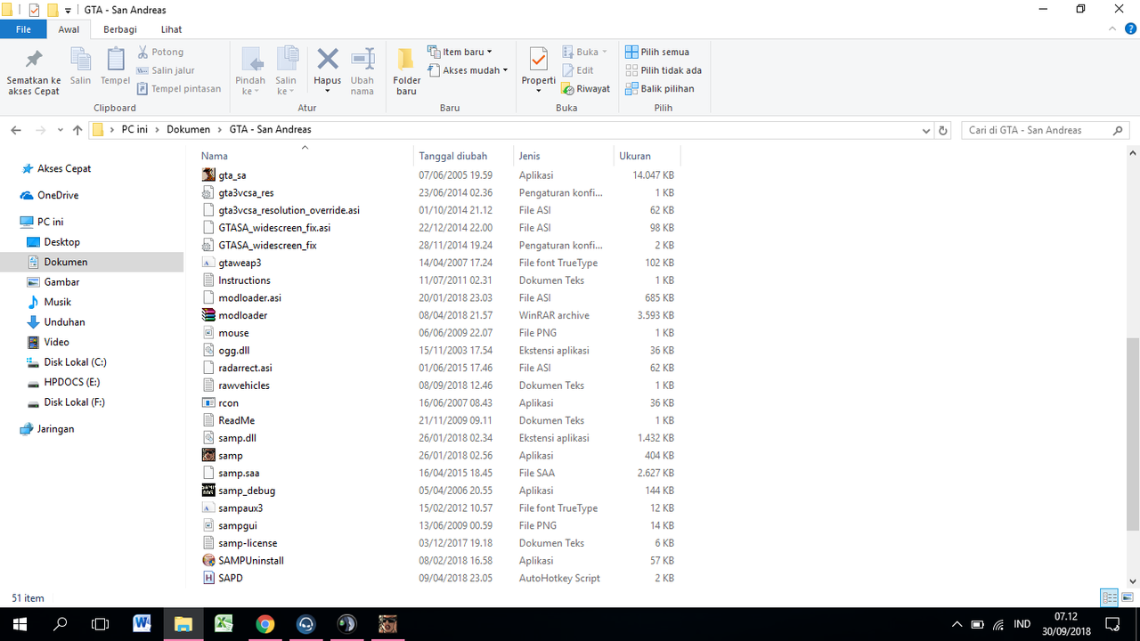Switch to details view layout
The height and width of the screenshot is (641, 1140).
pos(1110,597)
